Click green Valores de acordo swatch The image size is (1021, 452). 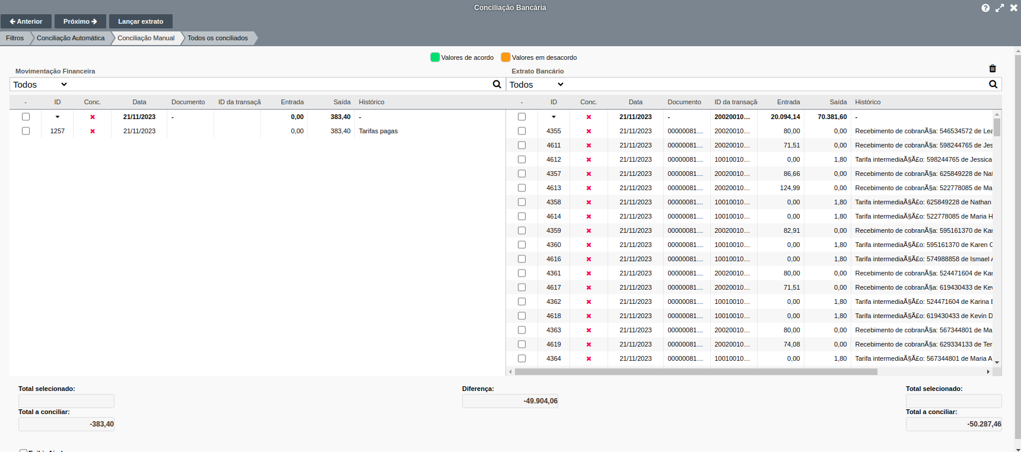point(435,57)
